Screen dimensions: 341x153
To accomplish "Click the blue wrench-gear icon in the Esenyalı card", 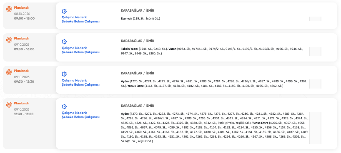I will pyautogui.click(x=64, y=11).
